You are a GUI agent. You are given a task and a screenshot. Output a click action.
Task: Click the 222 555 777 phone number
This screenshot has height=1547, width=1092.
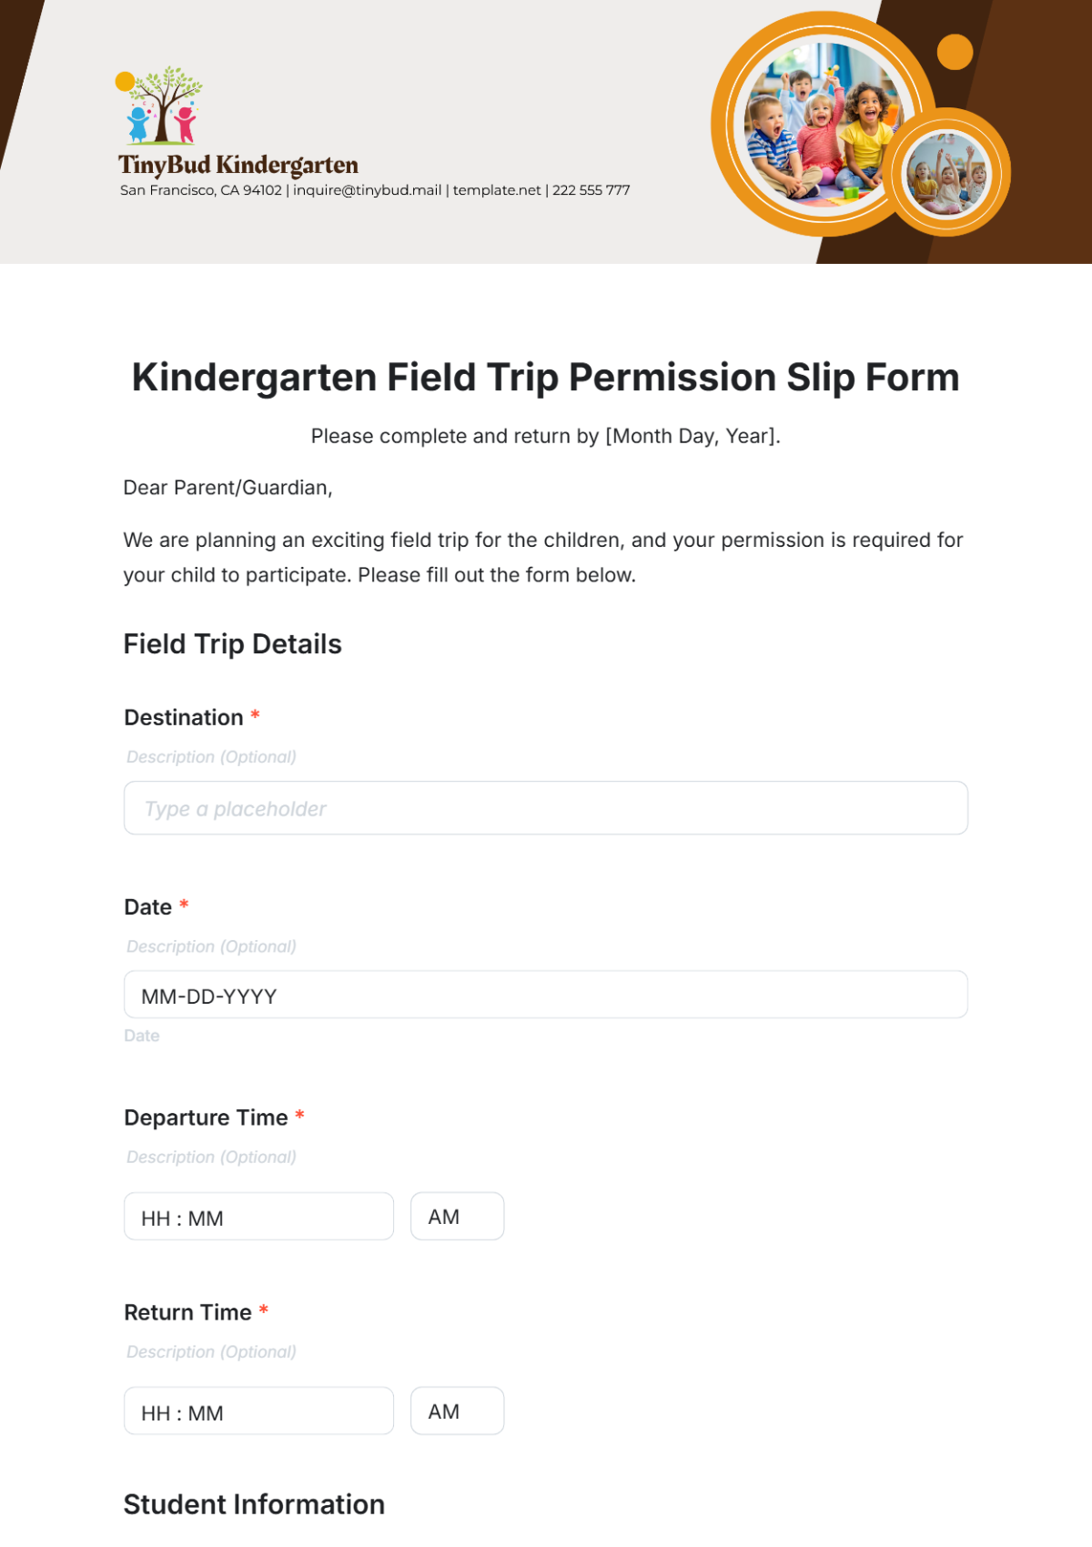[x=591, y=190]
